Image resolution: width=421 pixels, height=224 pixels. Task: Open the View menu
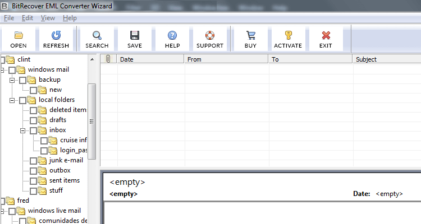[48, 18]
